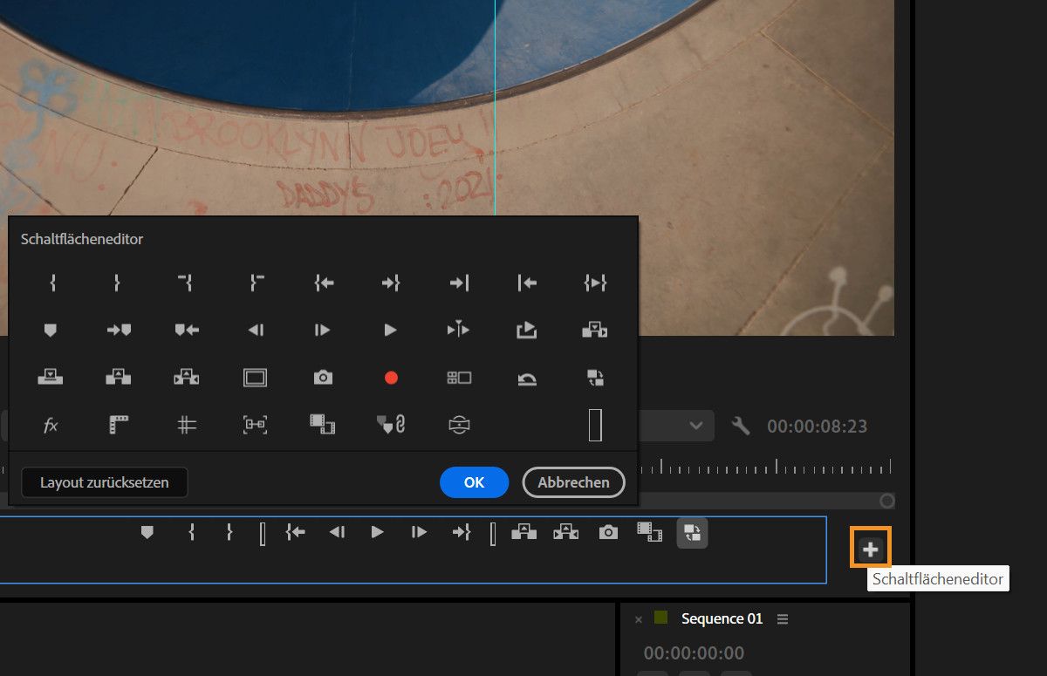Select Play triangle icon in Schaltflächeneditor

390,330
